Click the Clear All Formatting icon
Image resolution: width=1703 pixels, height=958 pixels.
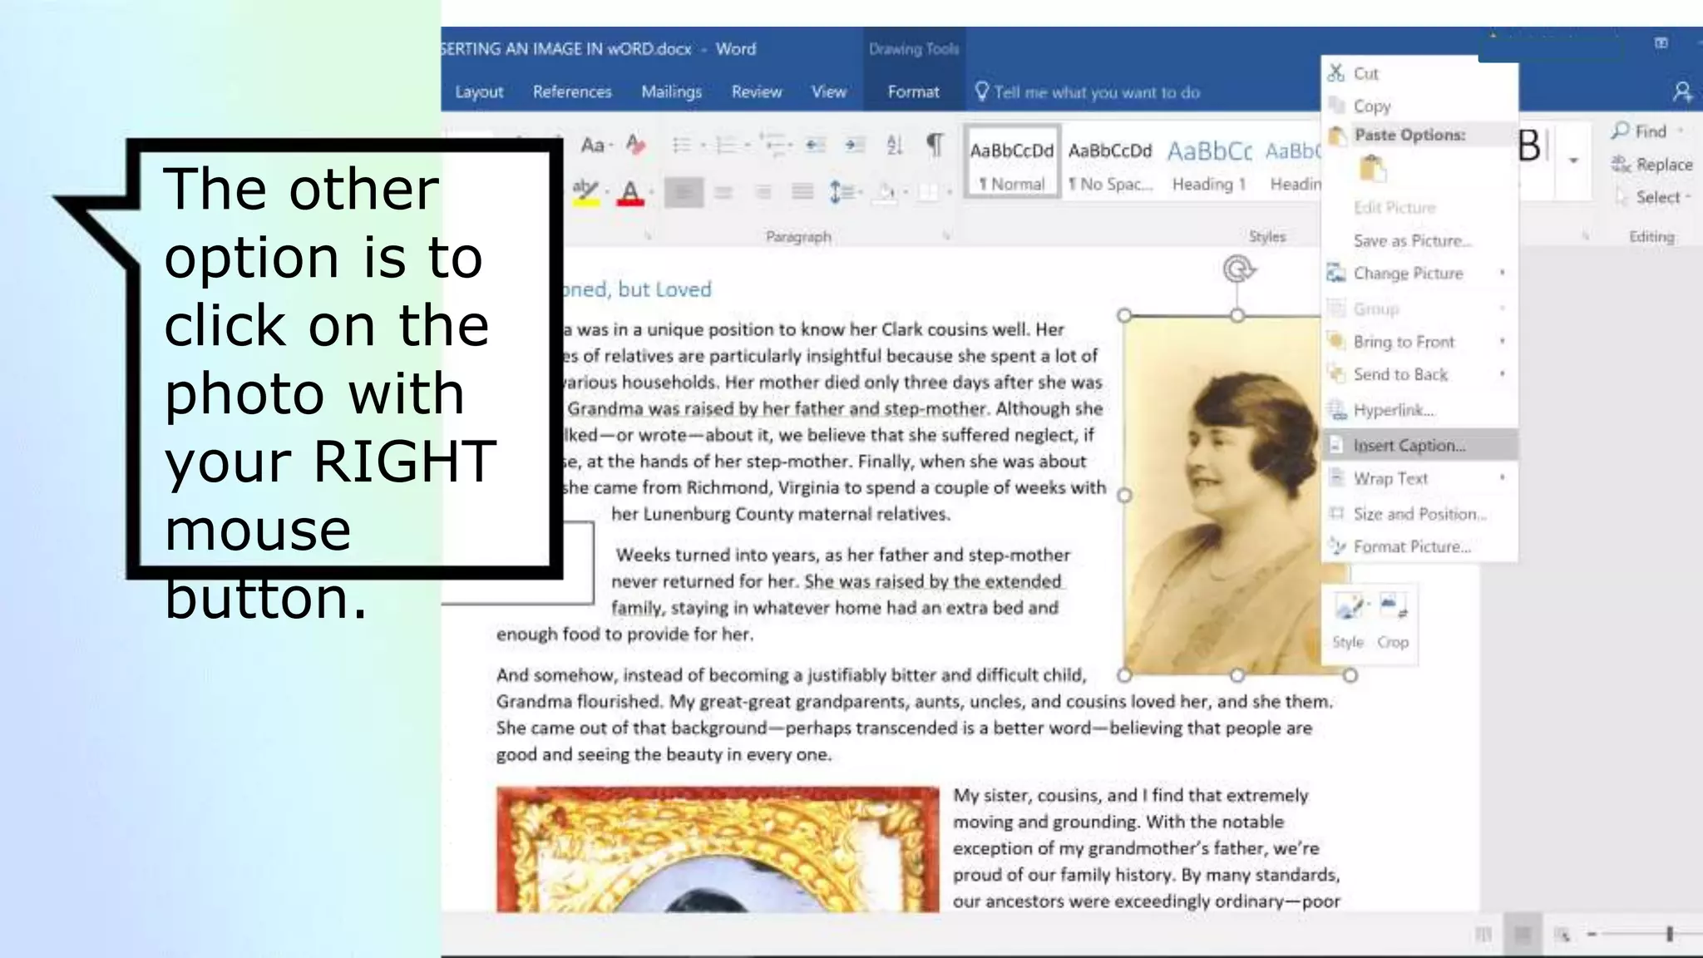(636, 145)
